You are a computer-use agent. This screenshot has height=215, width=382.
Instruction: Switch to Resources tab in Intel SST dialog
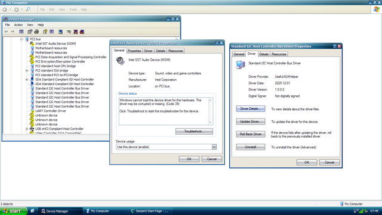click(x=175, y=51)
